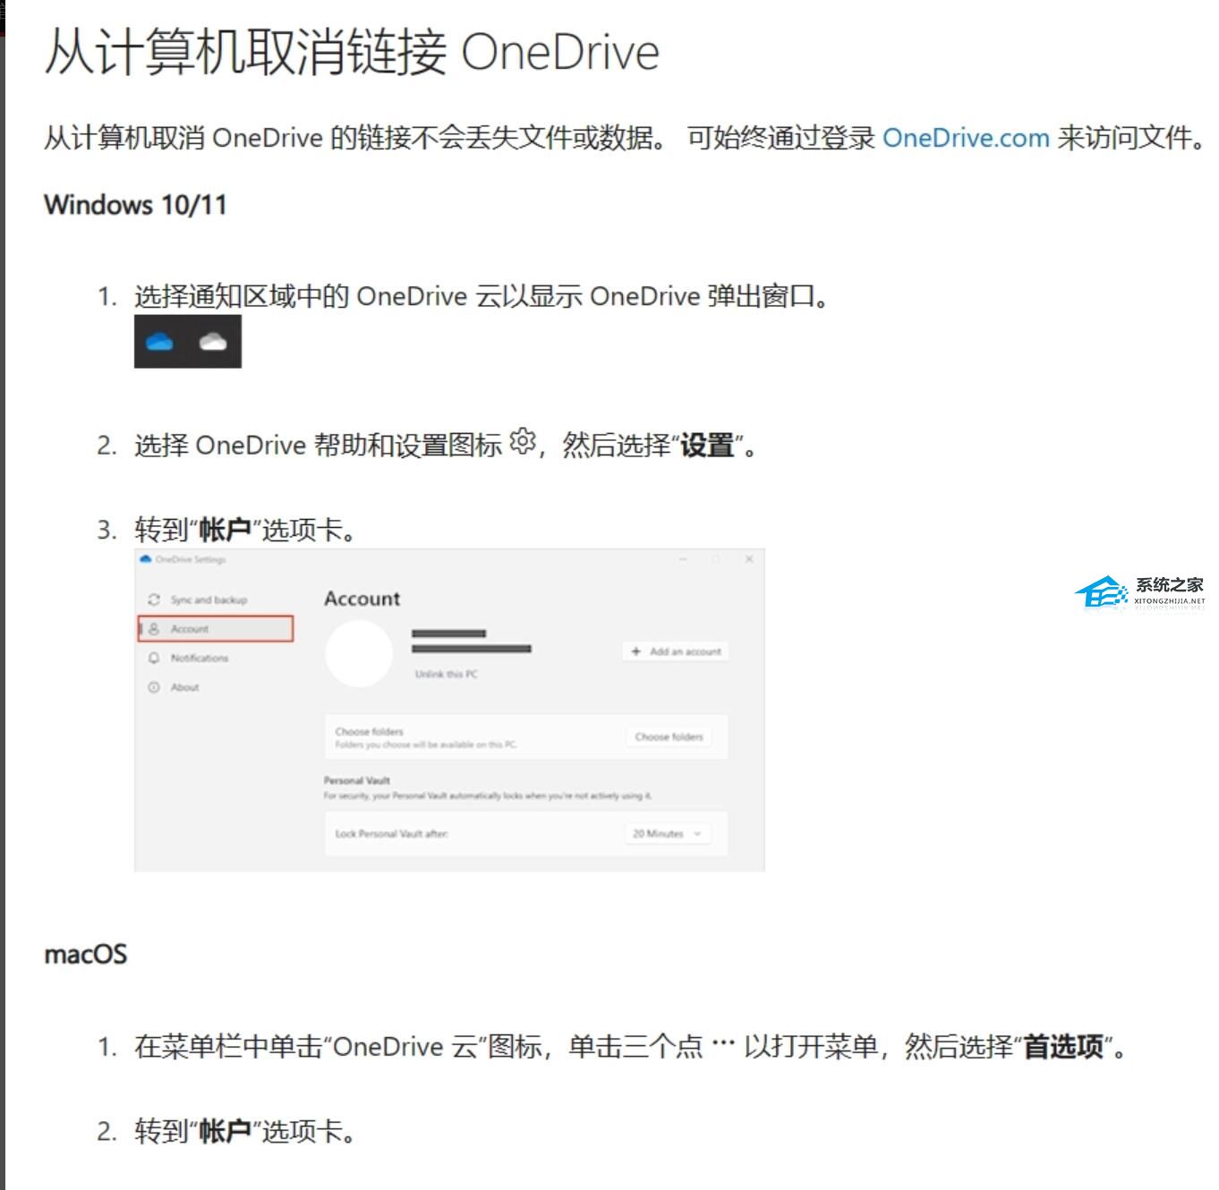Click the bold 帐户 in Windows step 3
1219x1190 pixels.
225,530
